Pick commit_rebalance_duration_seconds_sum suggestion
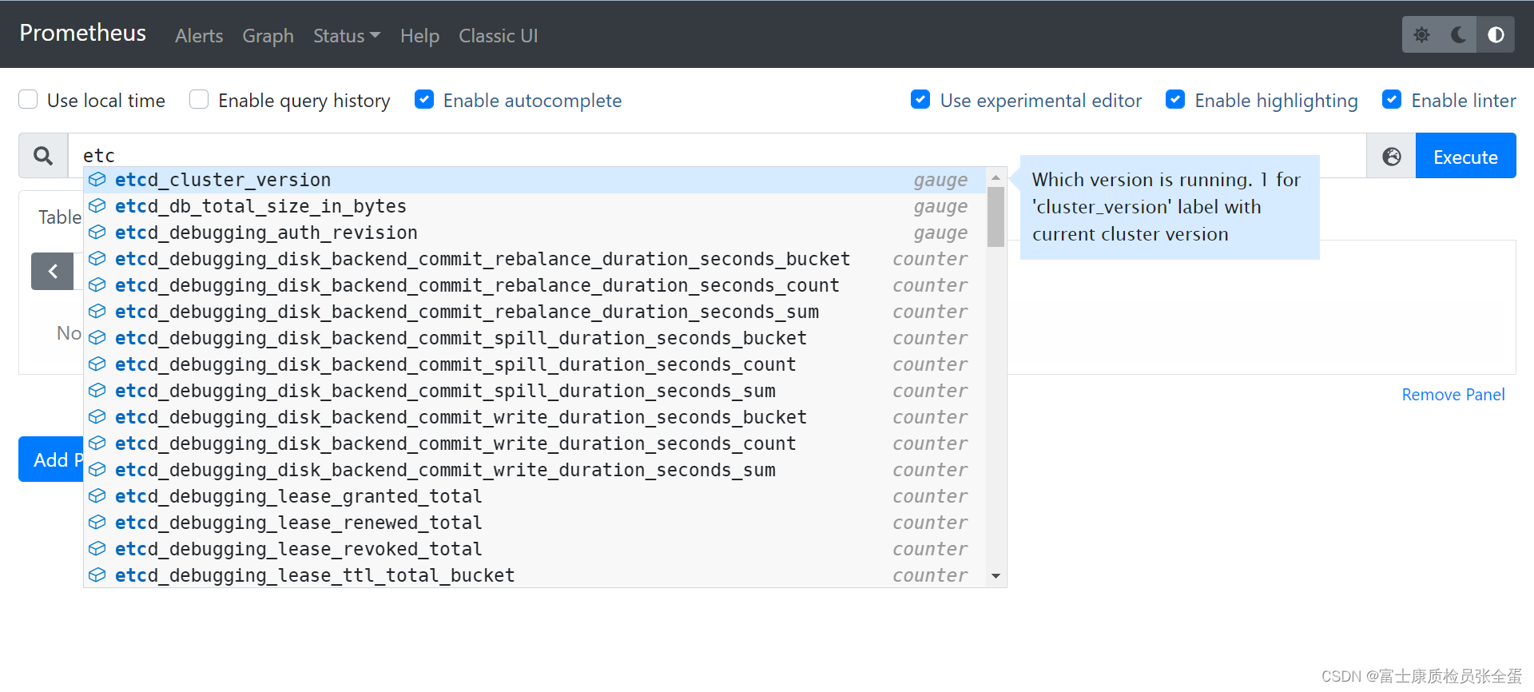Viewport: 1534px width, 692px height. pos(535,312)
